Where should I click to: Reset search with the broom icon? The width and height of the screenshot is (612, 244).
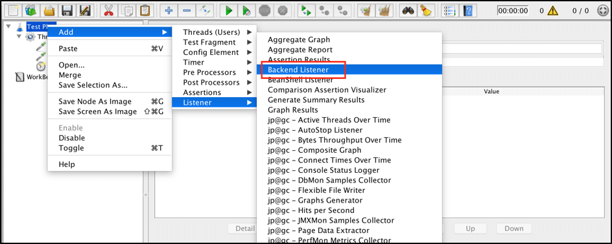pos(426,10)
